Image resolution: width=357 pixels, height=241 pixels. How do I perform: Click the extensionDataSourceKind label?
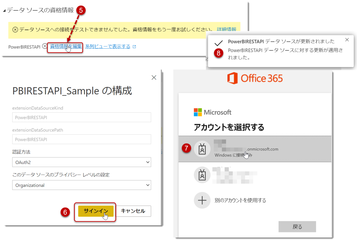[x=37, y=108]
